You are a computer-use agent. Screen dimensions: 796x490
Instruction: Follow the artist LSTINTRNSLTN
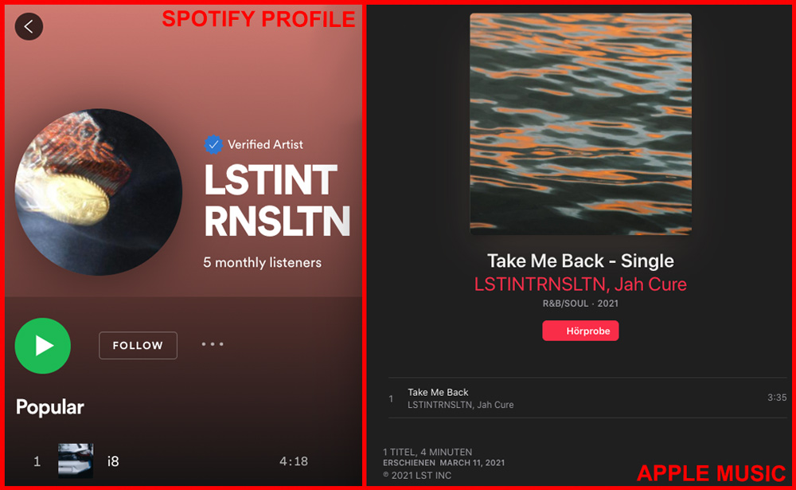(138, 346)
